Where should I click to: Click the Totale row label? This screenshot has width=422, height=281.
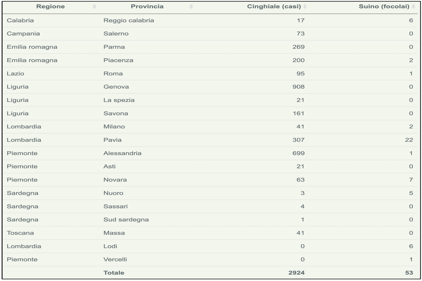114,273
